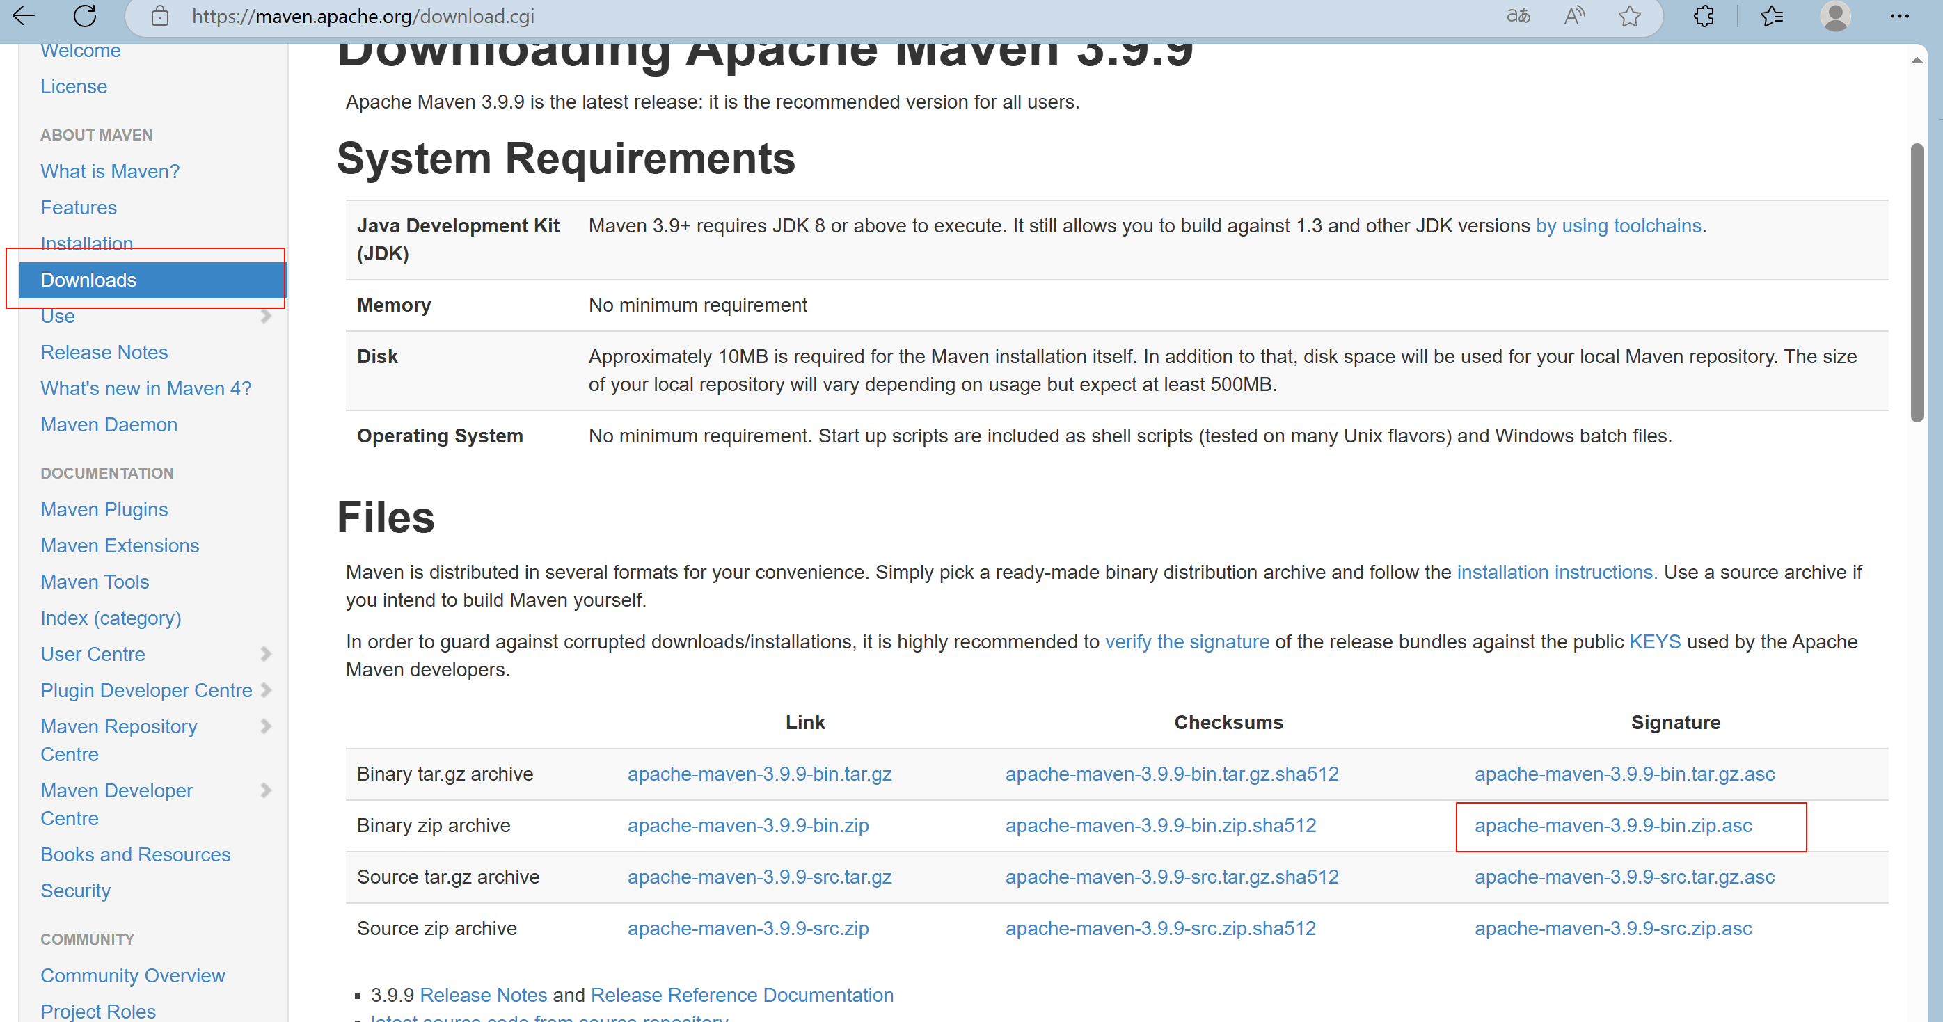Start Read Aloud for this page

(x=1575, y=16)
